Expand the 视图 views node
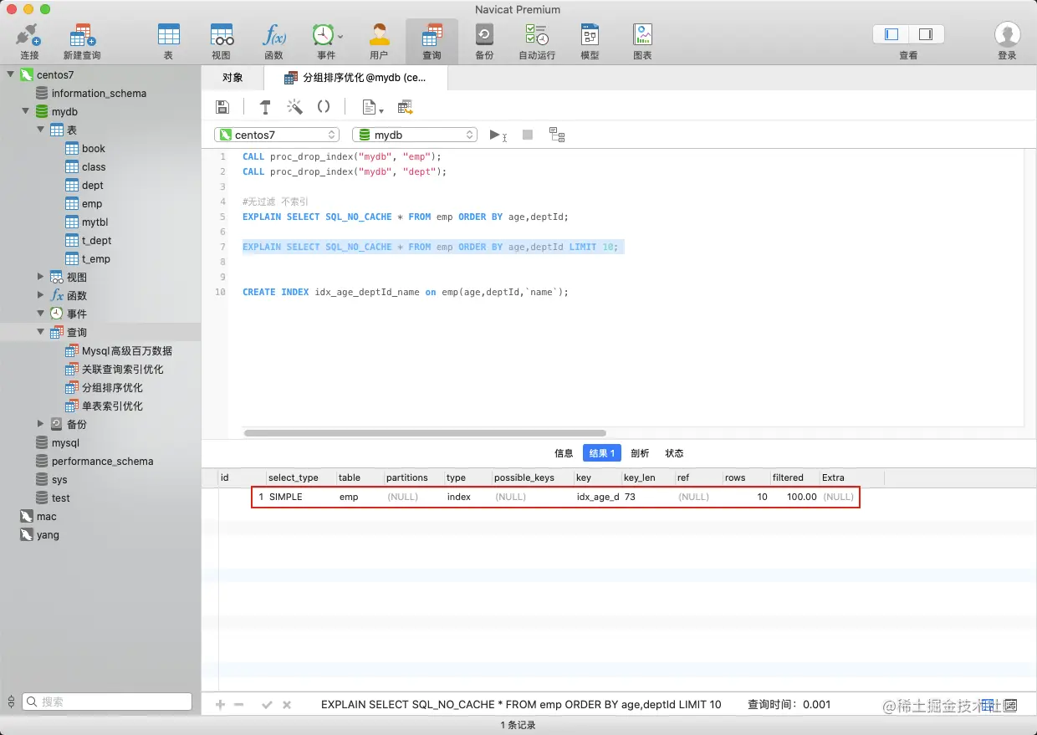This screenshot has width=1037, height=735. 40,277
